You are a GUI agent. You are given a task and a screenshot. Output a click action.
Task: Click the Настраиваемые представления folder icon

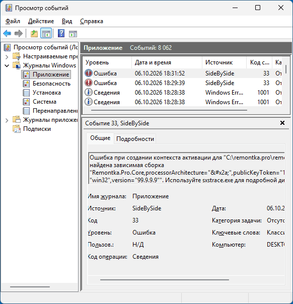tap(17, 56)
